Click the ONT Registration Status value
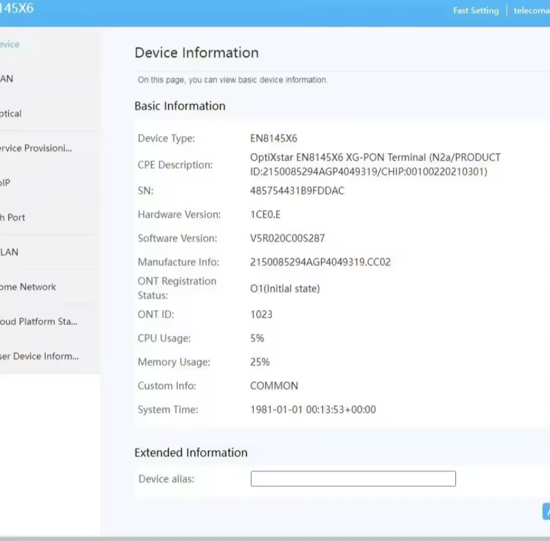This screenshot has width=550, height=541. tap(285, 289)
